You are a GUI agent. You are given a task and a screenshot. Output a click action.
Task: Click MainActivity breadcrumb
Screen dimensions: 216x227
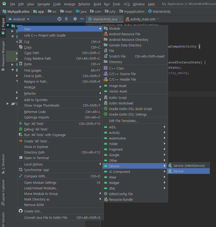tap(159, 11)
